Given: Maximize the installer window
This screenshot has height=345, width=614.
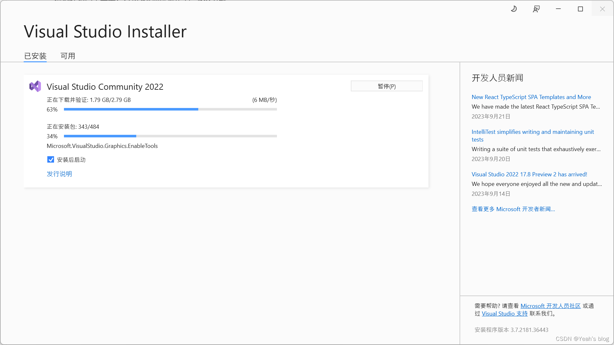Looking at the screenshot, I should [x=580, y=9].
